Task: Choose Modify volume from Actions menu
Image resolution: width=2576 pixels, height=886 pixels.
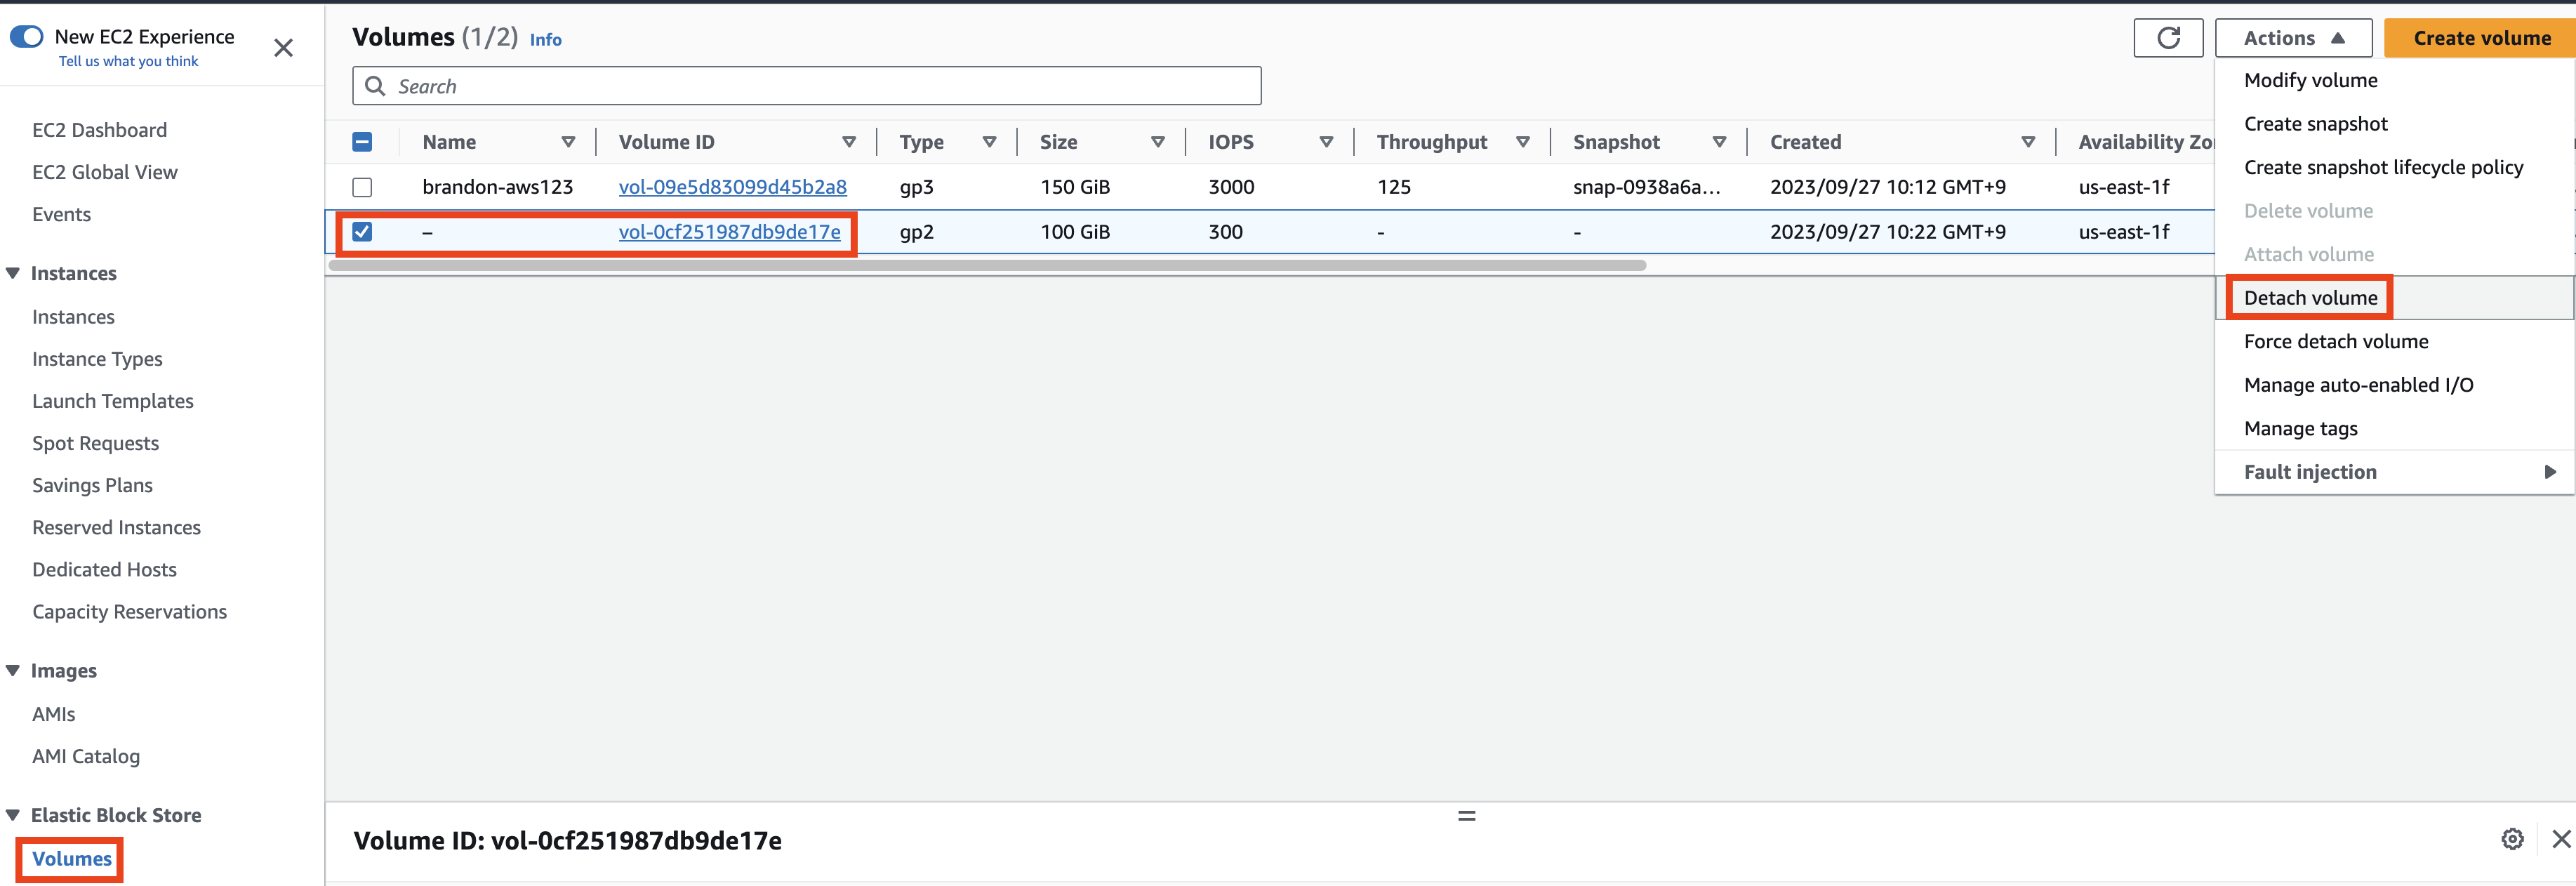Action: pos(2310,80)
